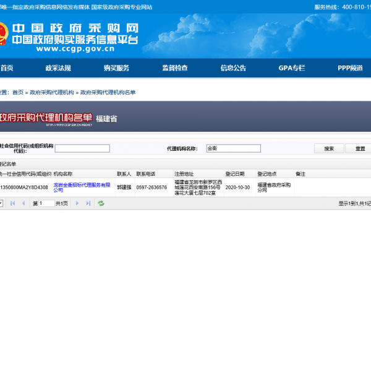Open the 信息公告 navigation item
The image size is (371, 371).
pyautogui.click(x=233, y=68)
